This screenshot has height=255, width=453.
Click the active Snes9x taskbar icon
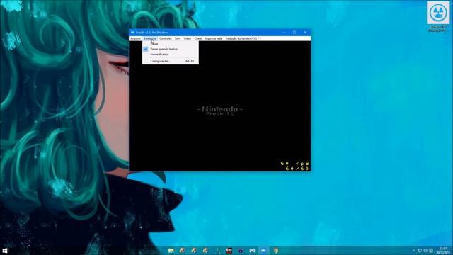263,251
